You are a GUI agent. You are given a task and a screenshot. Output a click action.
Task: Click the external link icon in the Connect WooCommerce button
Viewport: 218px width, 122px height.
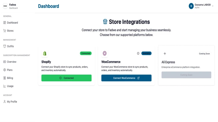click(138, 78)
